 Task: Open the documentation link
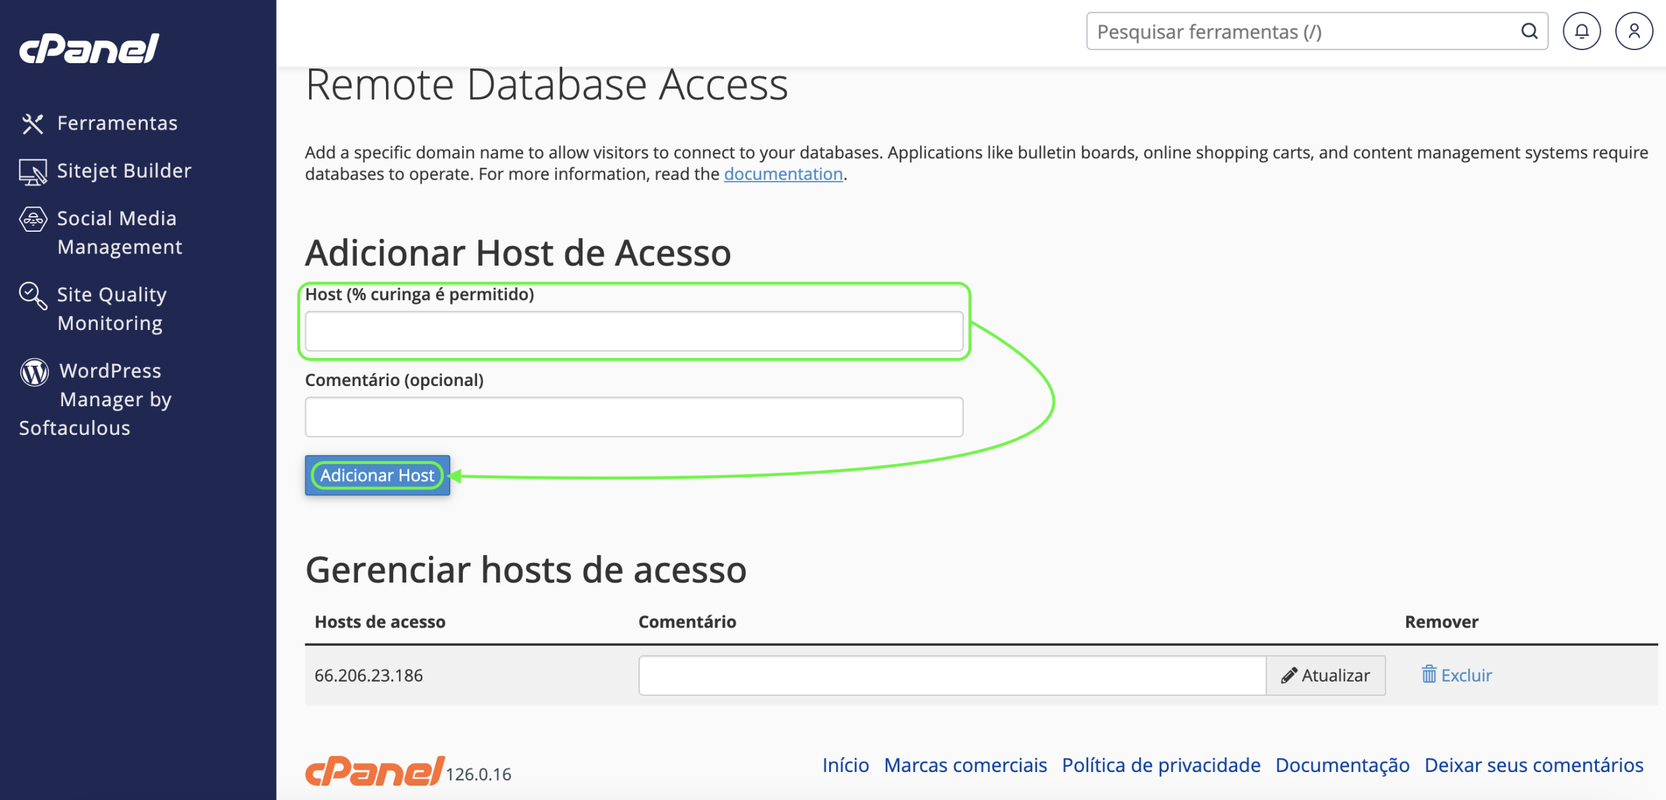click(784, 174)
